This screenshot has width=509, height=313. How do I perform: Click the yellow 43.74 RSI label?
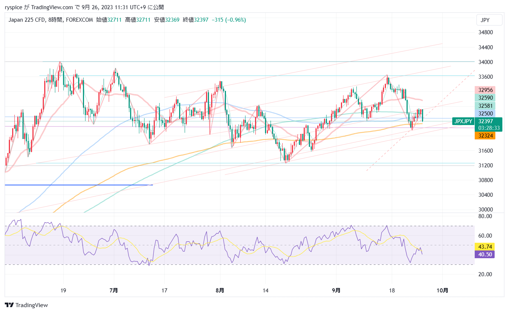click(484, 246)
